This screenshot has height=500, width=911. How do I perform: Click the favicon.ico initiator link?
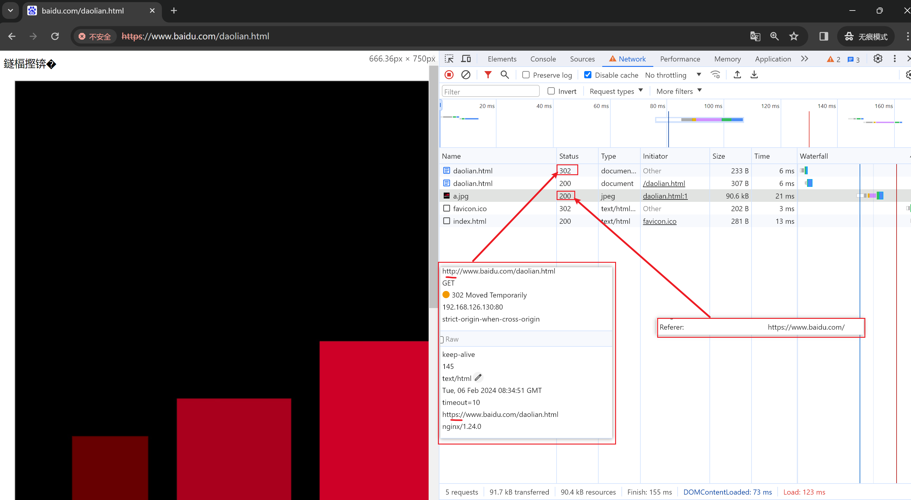659,220
